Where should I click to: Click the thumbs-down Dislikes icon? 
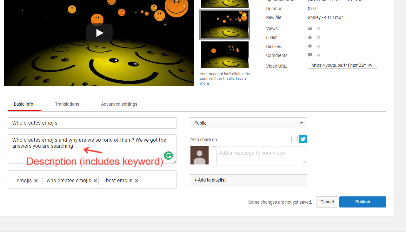click(310, 46)
